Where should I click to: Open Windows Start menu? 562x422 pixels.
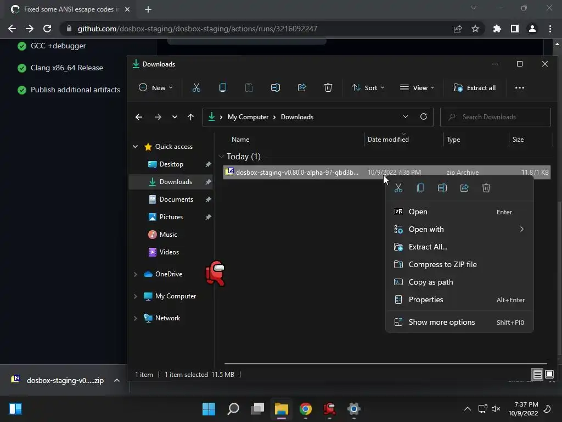[209, 409]
